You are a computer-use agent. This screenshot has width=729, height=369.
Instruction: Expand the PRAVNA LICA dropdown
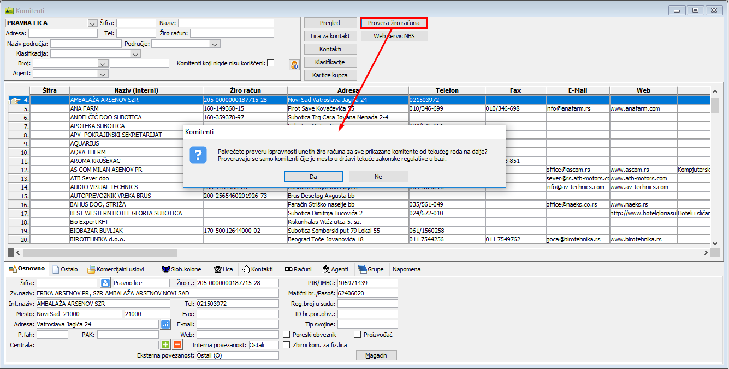point(92,23)
